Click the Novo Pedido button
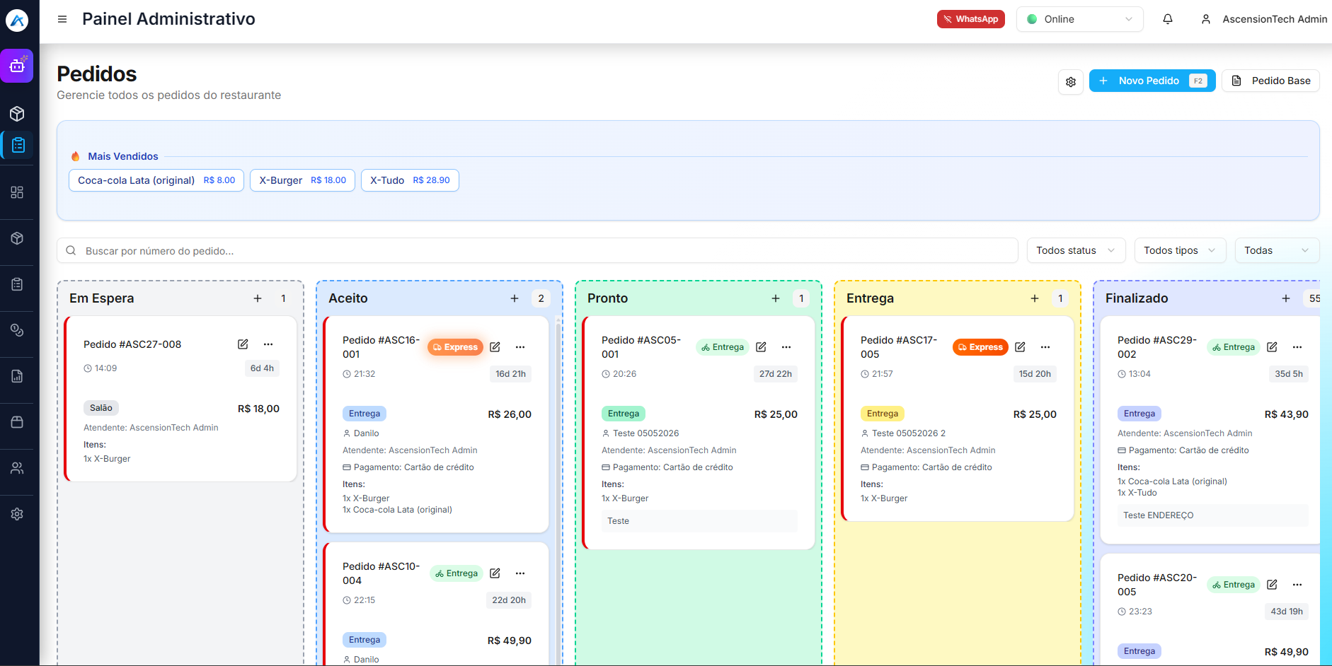This screenshot has height=666, width=1332. coord(1152,81)
